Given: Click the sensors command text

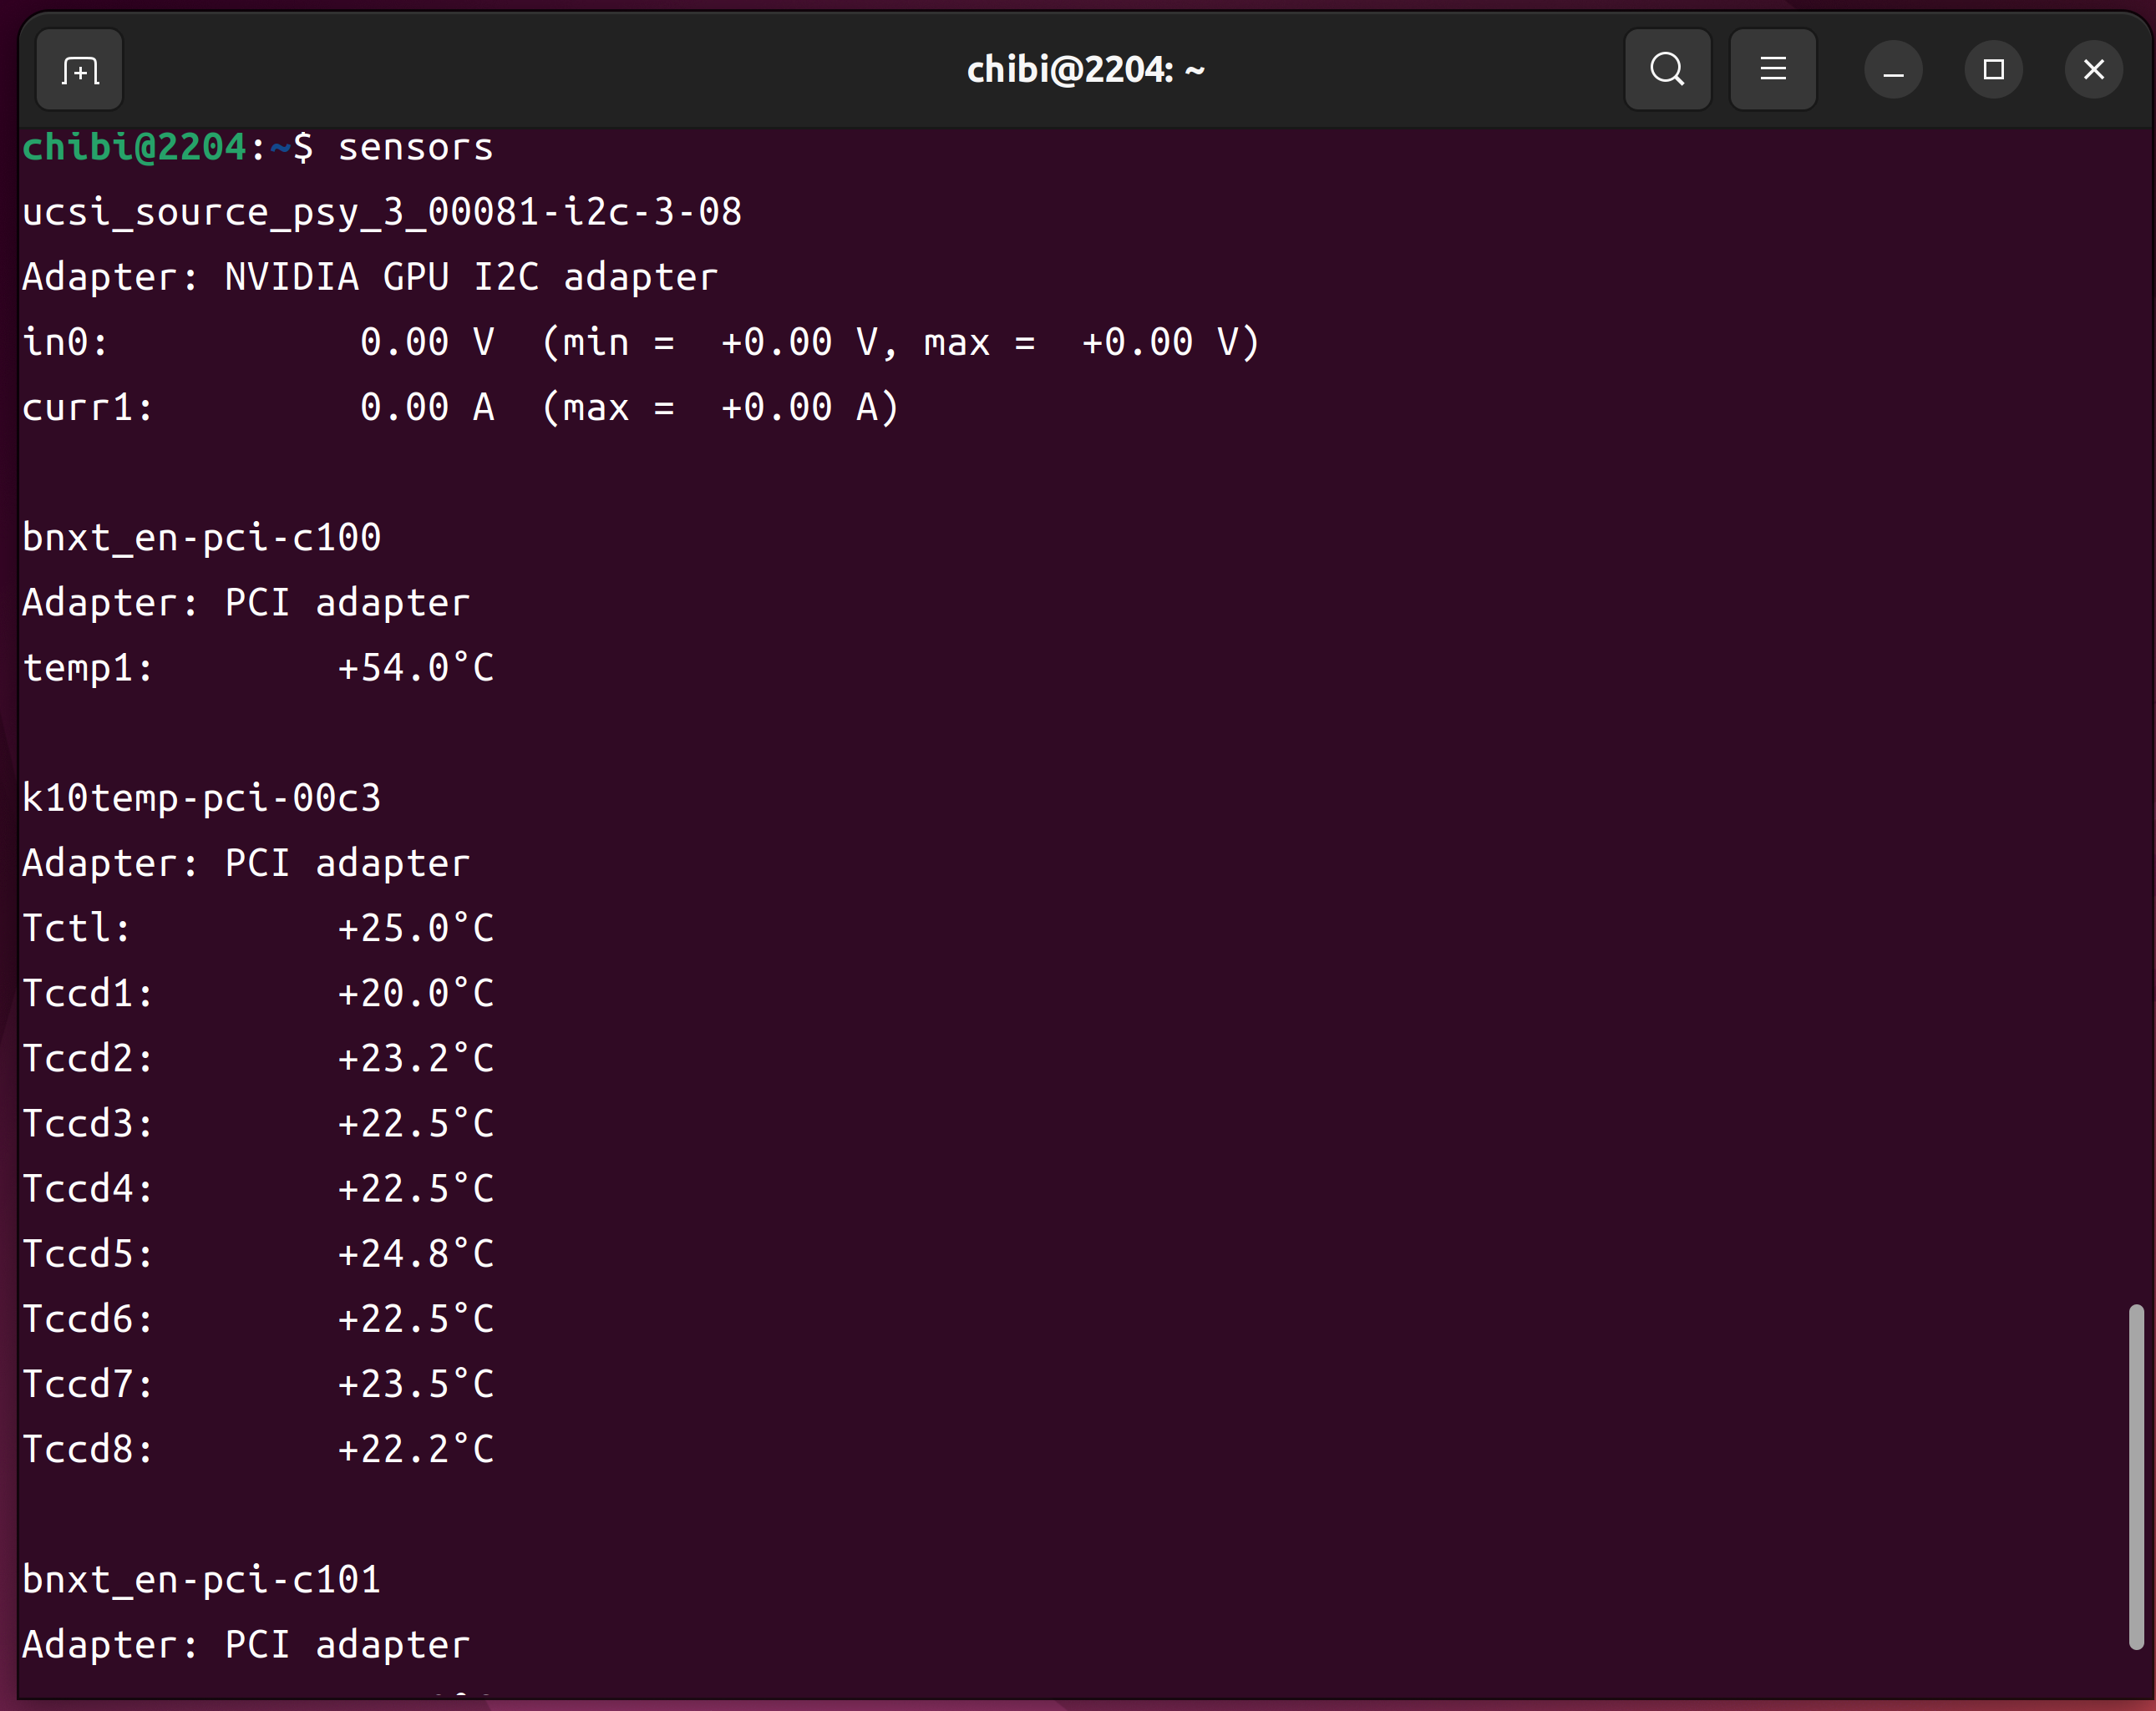Looking at the screenshot, I should (415, 148).
